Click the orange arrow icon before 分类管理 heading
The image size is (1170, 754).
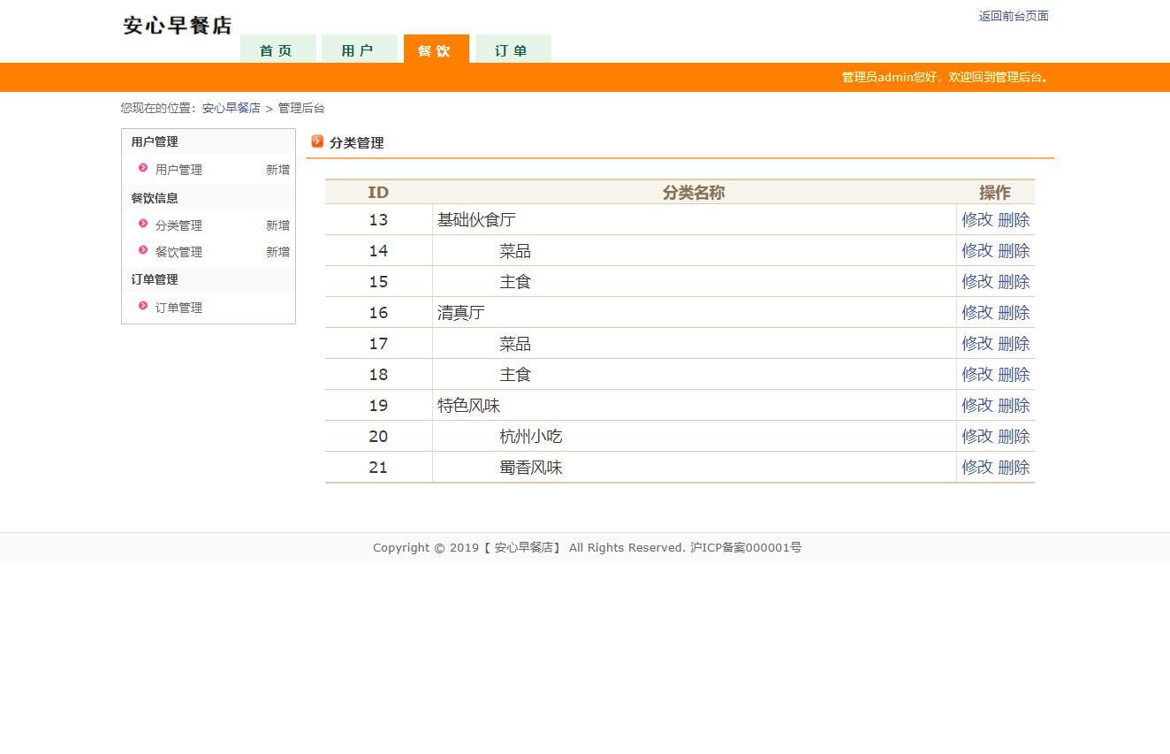tap(316, 141)
